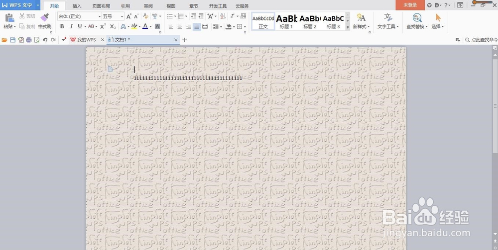Toggle italic formatting
The image size is (498, 250).
[x=71, y=27]
